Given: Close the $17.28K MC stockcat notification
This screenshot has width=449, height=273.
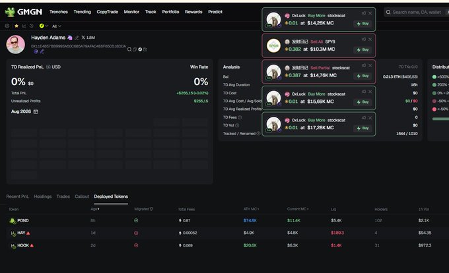Looking at the screenshot, I should point(370,118).
